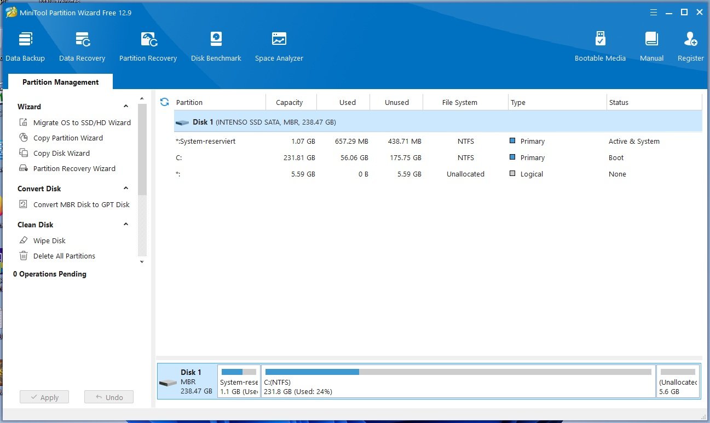Select the Partition Management tab
710x423 pixels.
[x=60, y=82]
